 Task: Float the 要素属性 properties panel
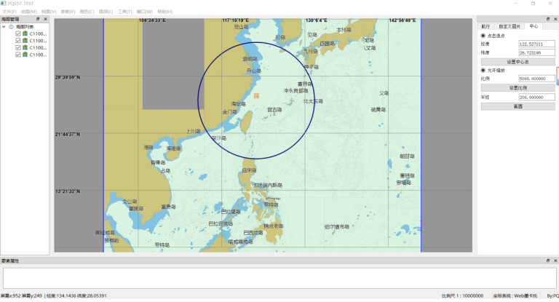point(547,260)
